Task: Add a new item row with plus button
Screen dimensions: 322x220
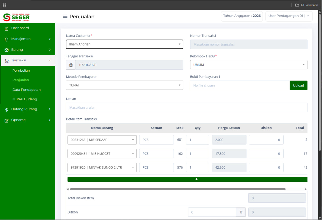Action: pyautogui.click(x=187, y=179)
